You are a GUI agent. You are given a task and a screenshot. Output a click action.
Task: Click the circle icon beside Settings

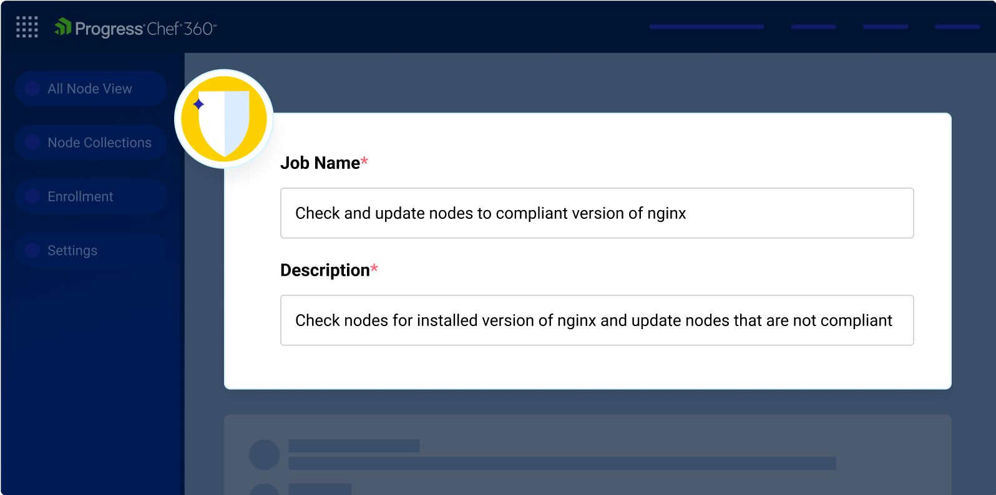tap(32, 251)
